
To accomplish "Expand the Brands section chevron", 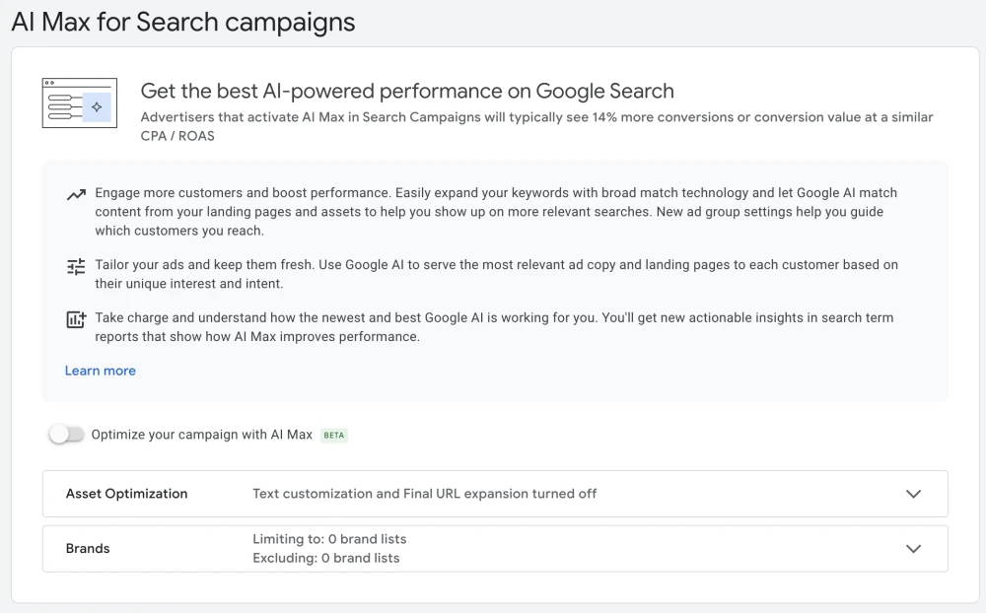I will [x=913, y=549].
